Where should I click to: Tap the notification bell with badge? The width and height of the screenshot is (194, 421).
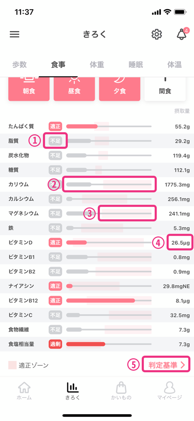pos(182,34)
